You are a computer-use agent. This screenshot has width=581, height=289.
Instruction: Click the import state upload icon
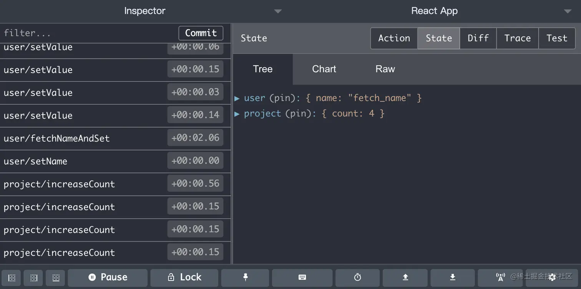(405, 277)
